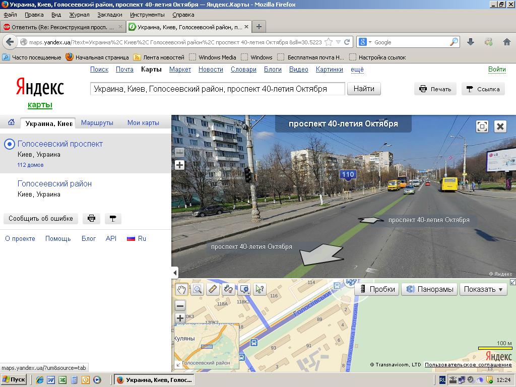
Task: Close the street panorama viewer
Action: (x=500, y=126)
